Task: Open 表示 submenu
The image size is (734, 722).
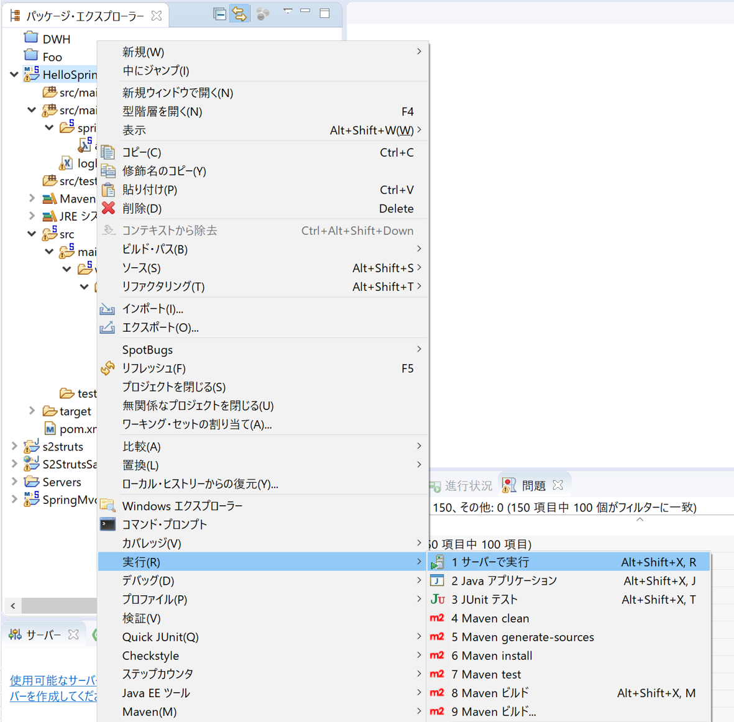Action: (263, 130)
